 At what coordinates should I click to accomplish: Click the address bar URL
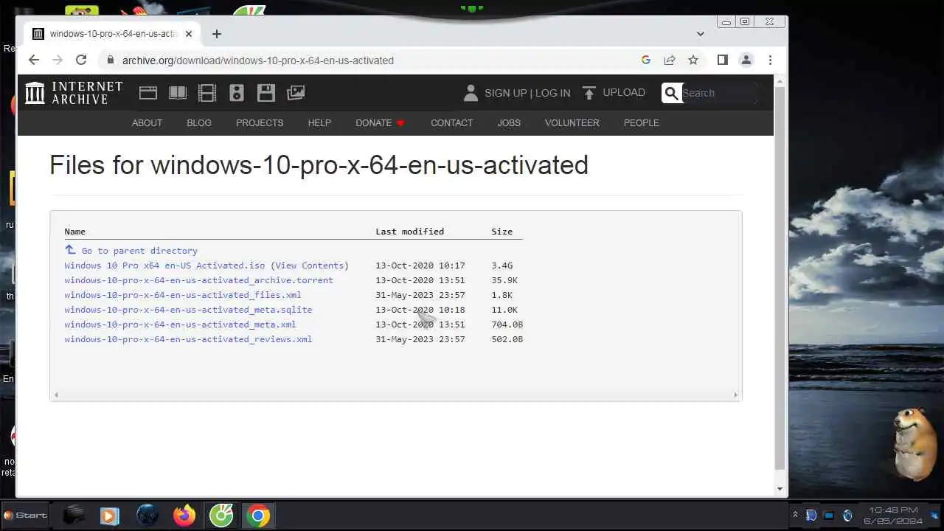tap(258, 60)
